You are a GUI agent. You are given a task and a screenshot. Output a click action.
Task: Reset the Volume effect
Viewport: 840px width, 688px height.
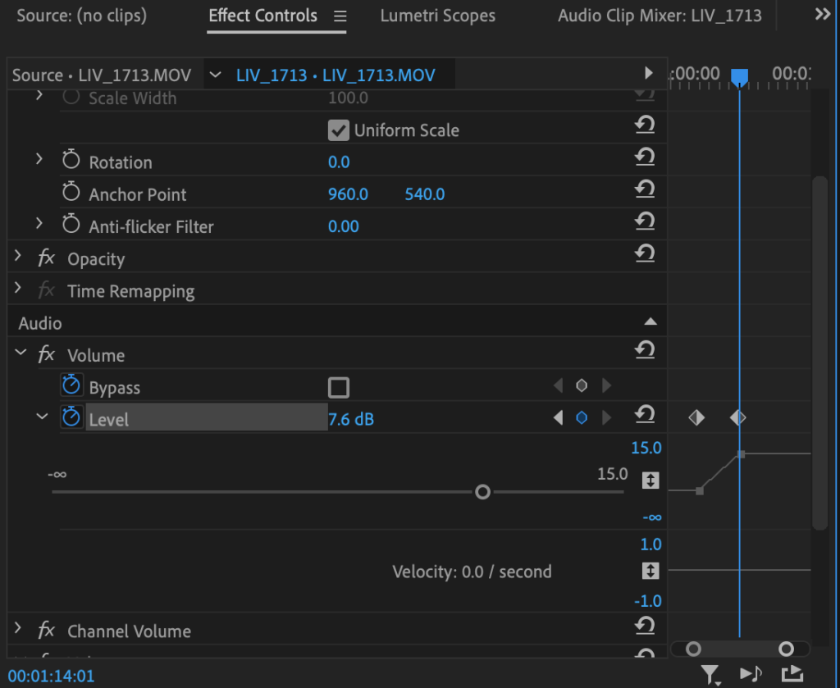(646, 350)
